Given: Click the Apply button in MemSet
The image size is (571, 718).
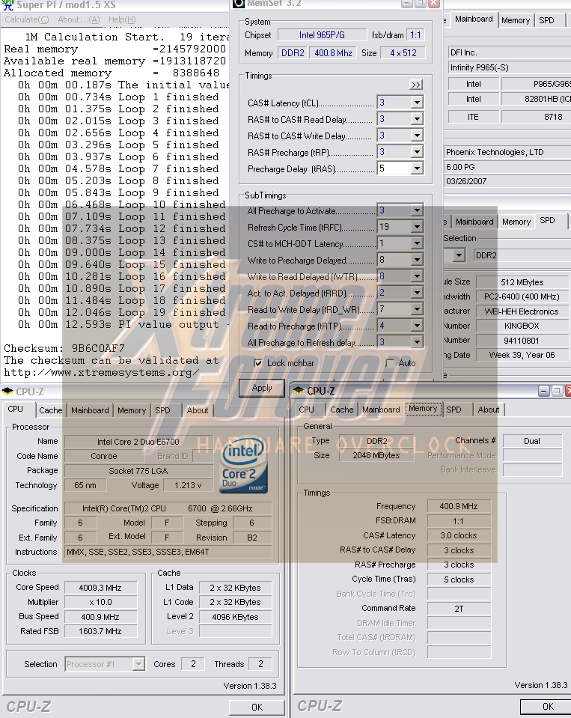Looking at the screenshot, I should [262, 388].
